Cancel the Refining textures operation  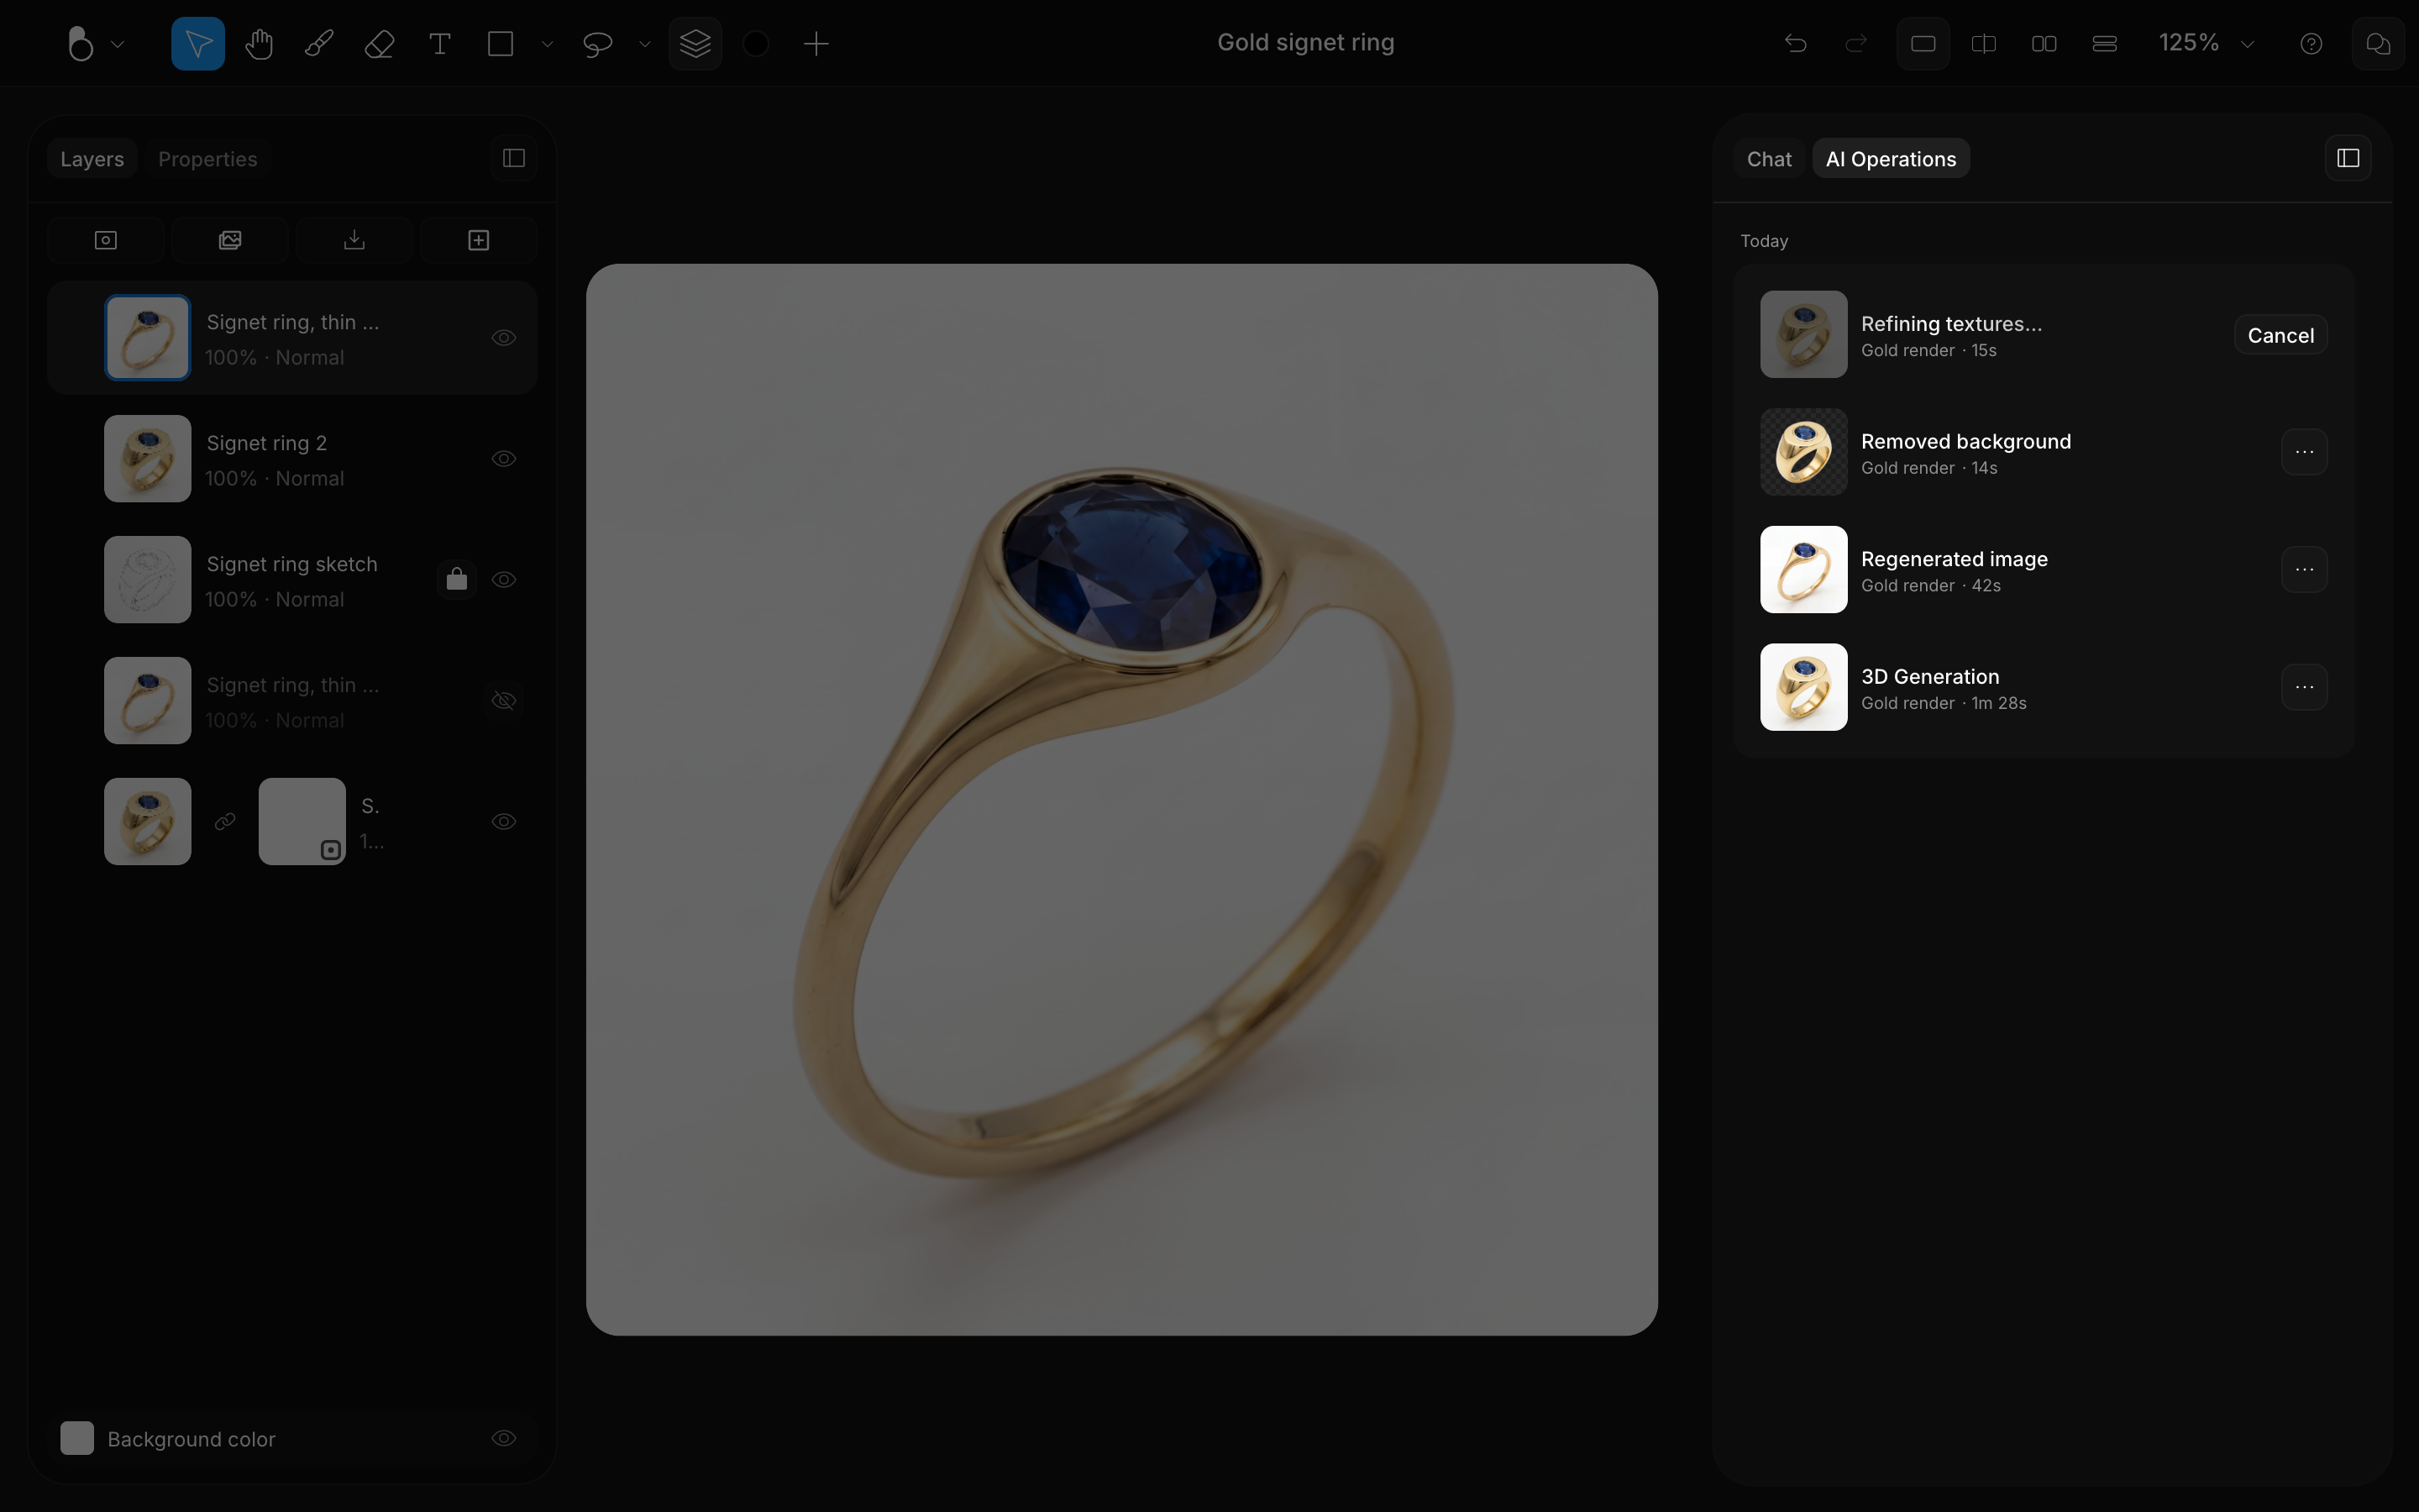click(2280, 335)
